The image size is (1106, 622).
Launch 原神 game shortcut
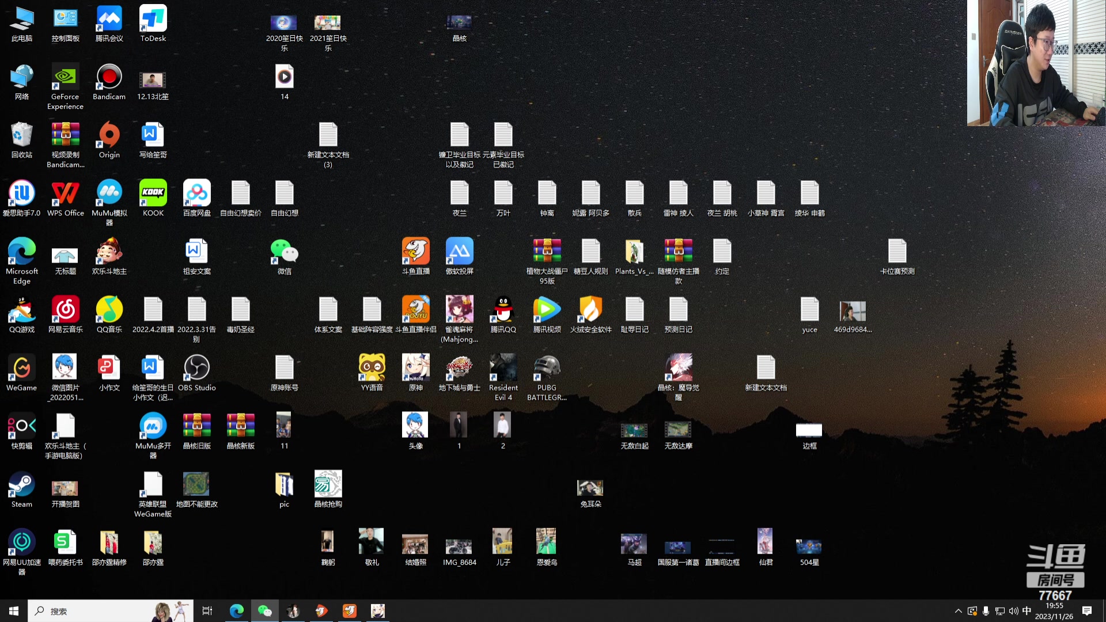(x=416, y=373)
